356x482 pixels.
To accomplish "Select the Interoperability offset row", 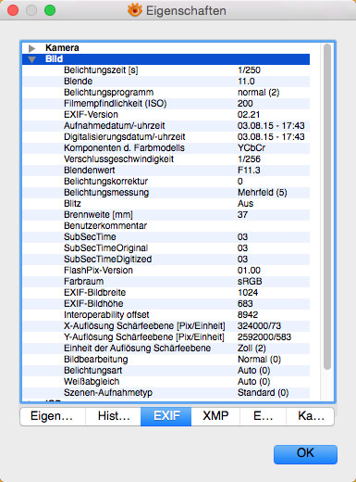I will 166,315.
